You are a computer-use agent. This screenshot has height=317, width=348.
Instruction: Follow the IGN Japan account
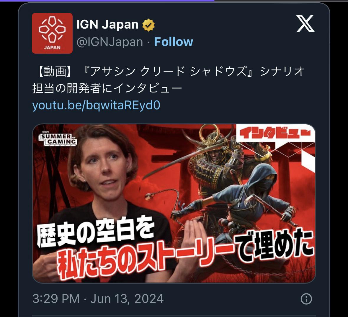click(x=174, y=42)
